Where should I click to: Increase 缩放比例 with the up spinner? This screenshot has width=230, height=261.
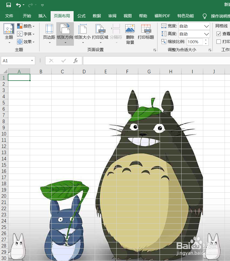[206, 40]
